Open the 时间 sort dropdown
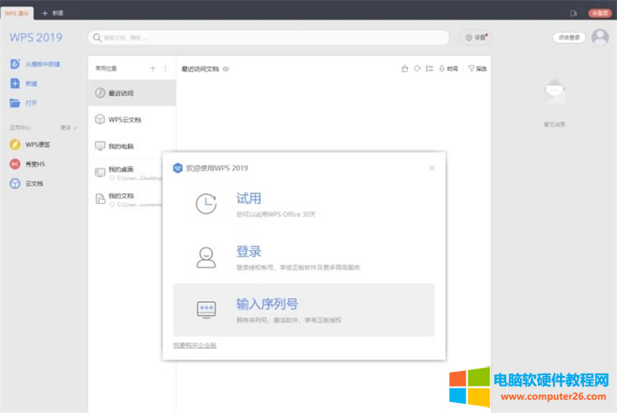Image resolution: width=617 pixels, height=413 pixels. point(448,68)
